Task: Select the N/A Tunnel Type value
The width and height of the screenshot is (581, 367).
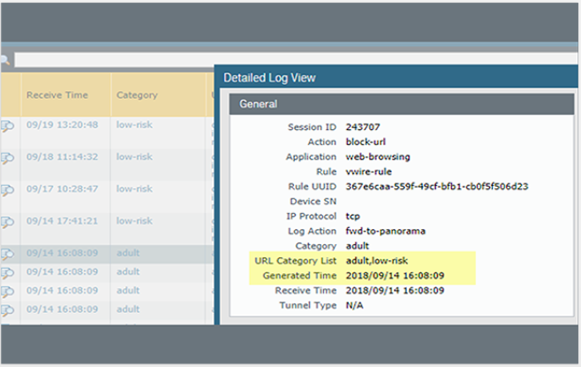Action: point(354,305)
